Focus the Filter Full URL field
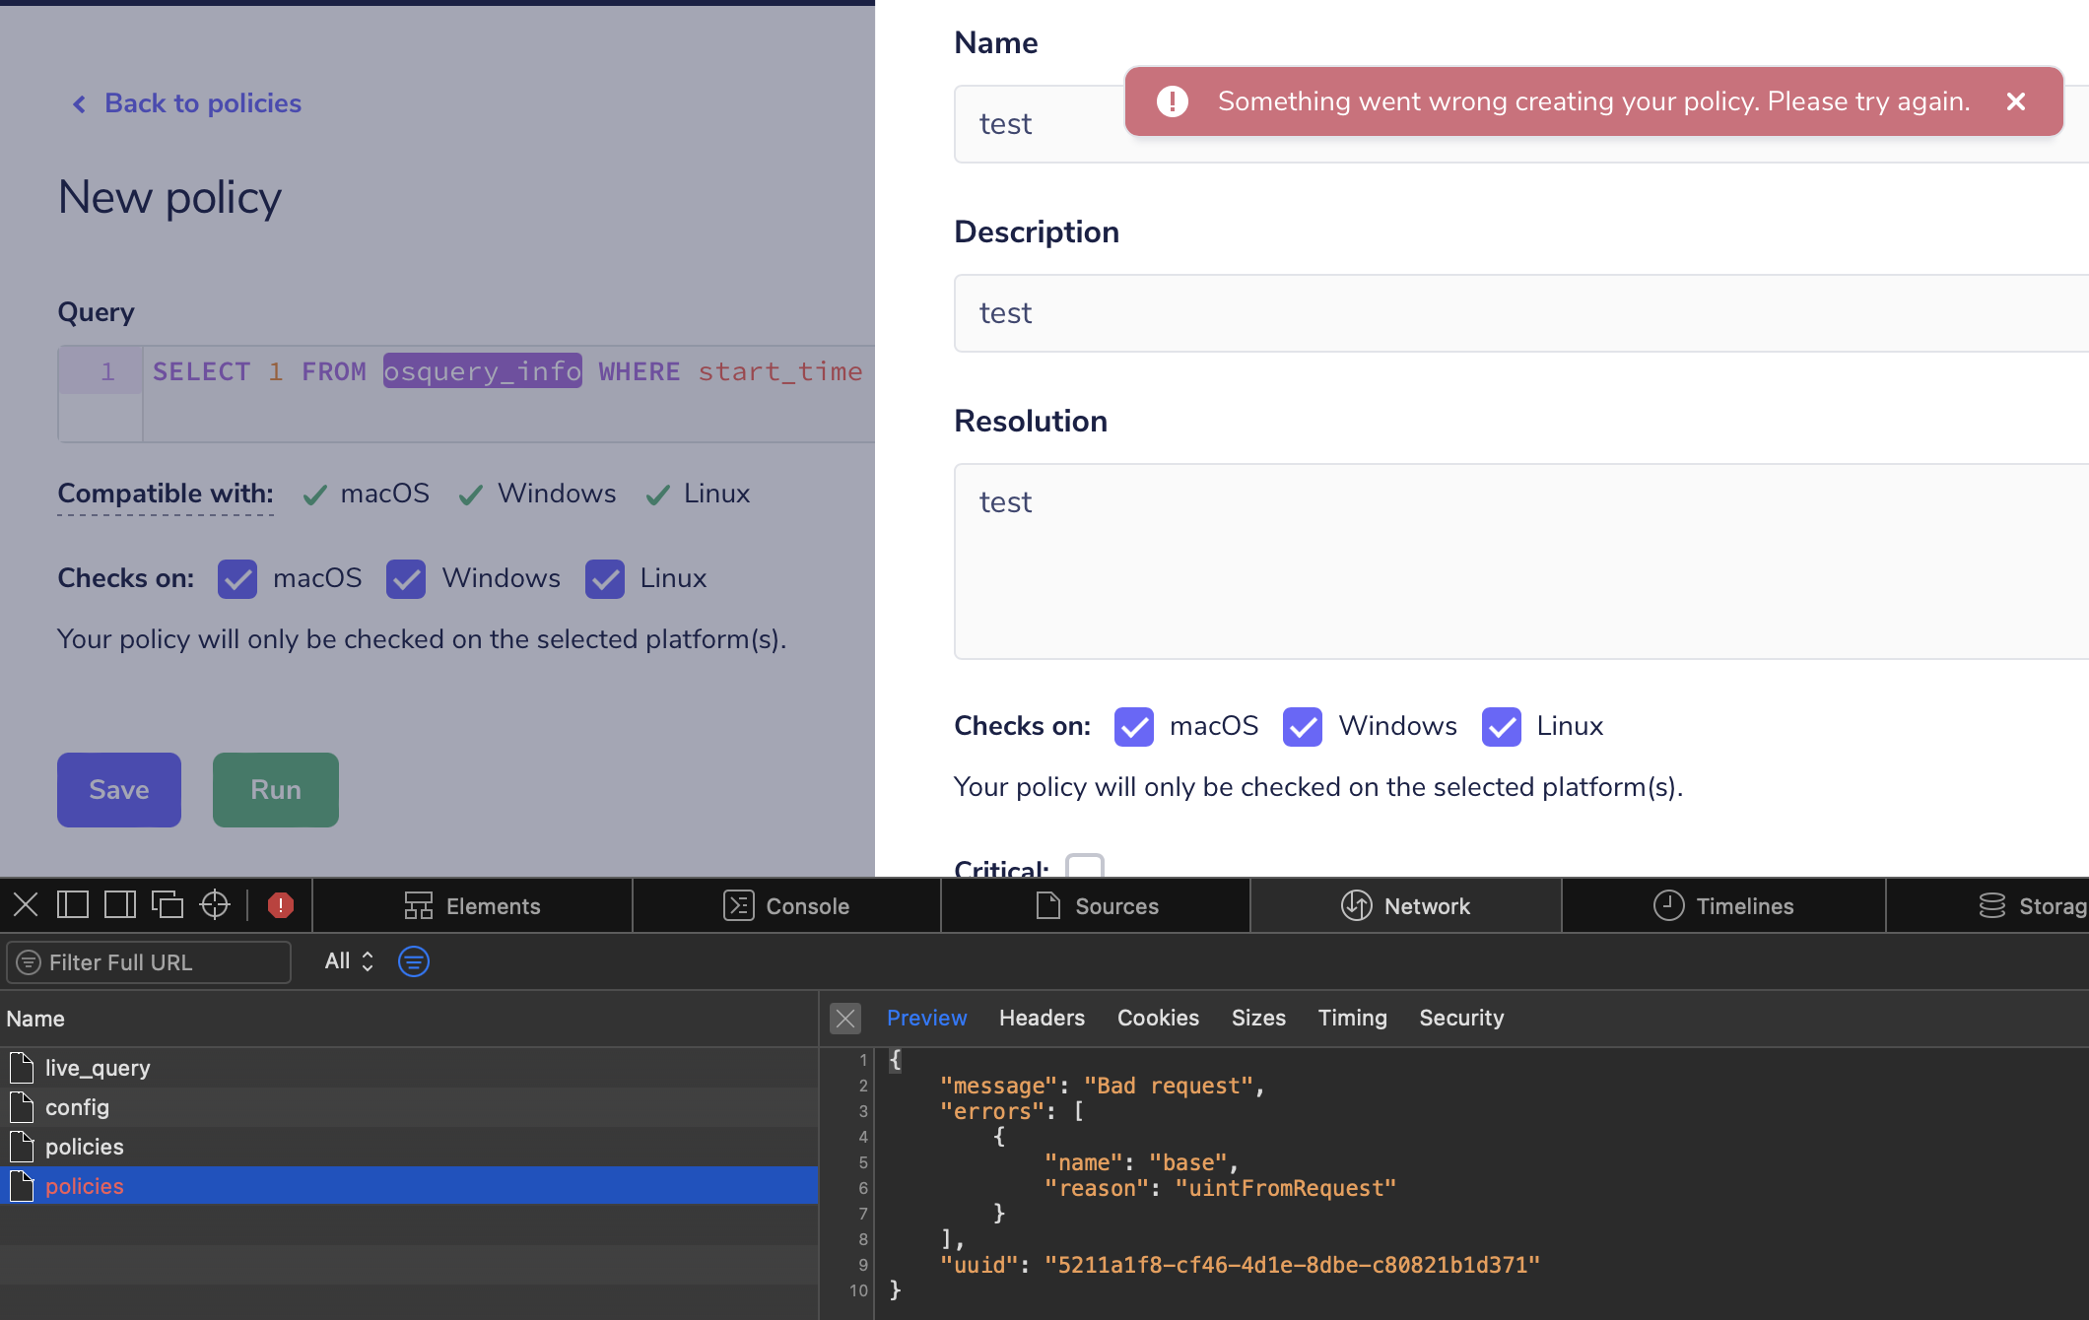This screenshot has height=1320, width=2089. tap(149, 962)
